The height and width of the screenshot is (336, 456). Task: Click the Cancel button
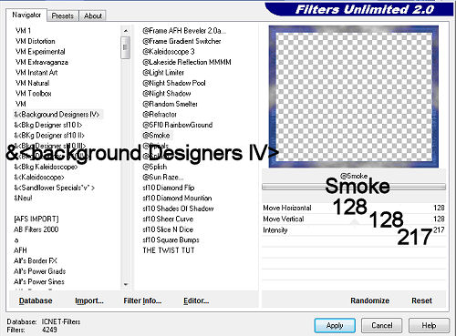pos(382,325)
